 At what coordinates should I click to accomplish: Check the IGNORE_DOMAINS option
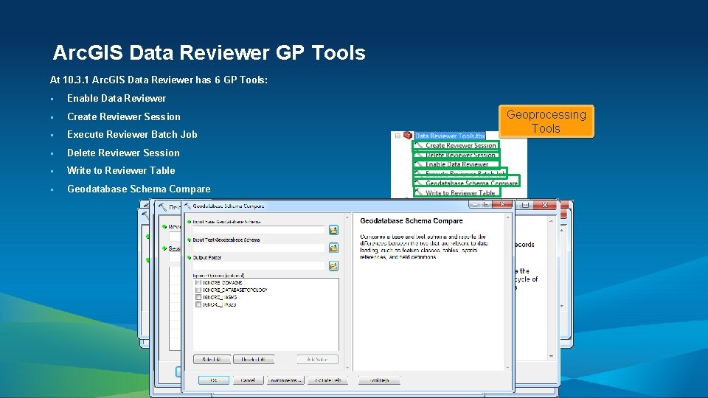198,282
